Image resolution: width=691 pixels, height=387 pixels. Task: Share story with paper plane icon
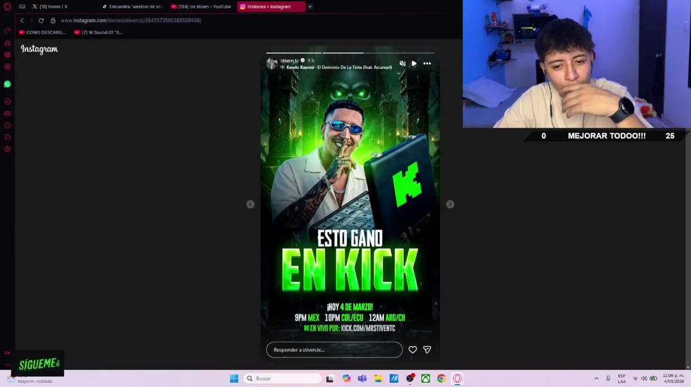point(427,349)
